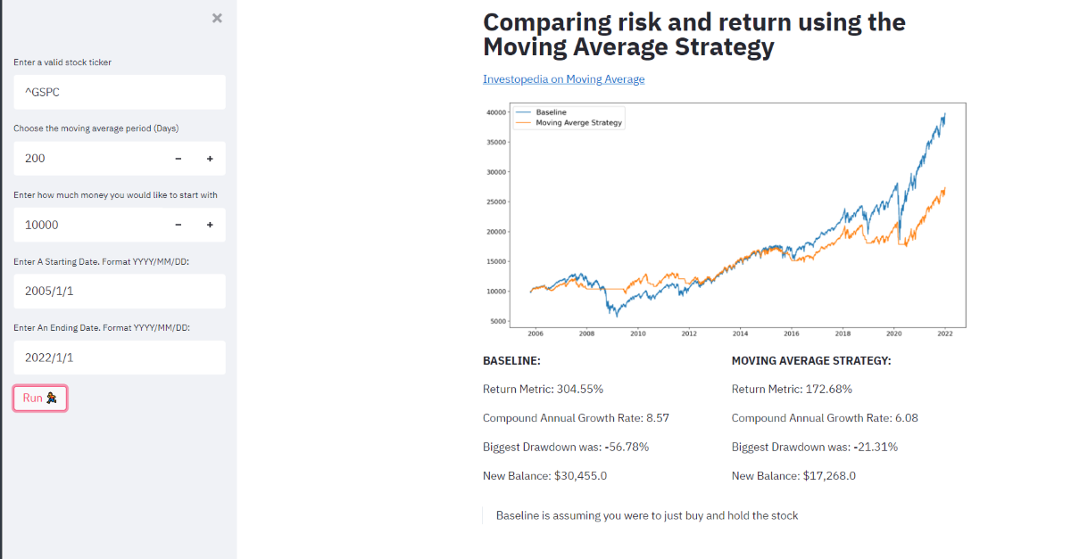Click the stock ticker input field

[119, 92]
